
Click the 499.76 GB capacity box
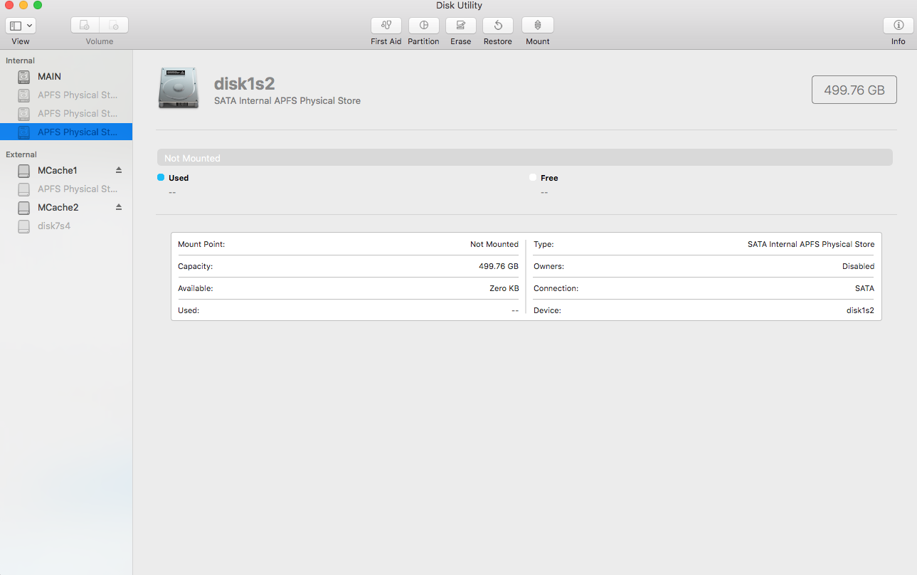(854, 90)
